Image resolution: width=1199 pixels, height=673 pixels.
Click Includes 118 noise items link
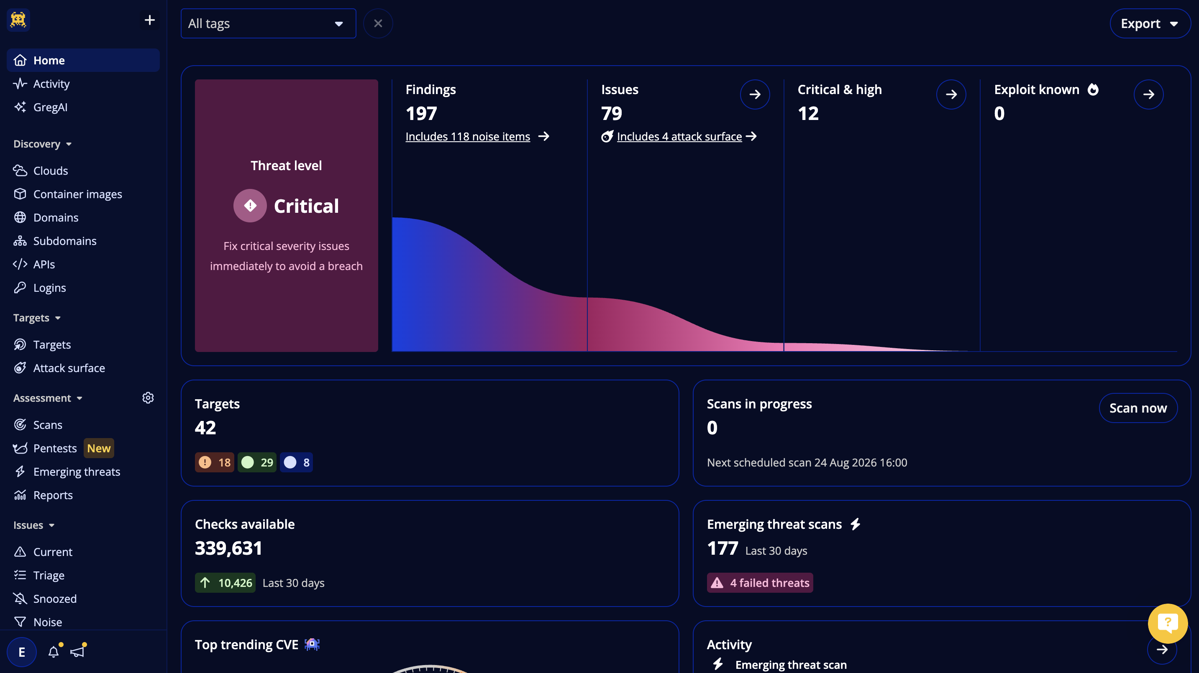[468, 136]
